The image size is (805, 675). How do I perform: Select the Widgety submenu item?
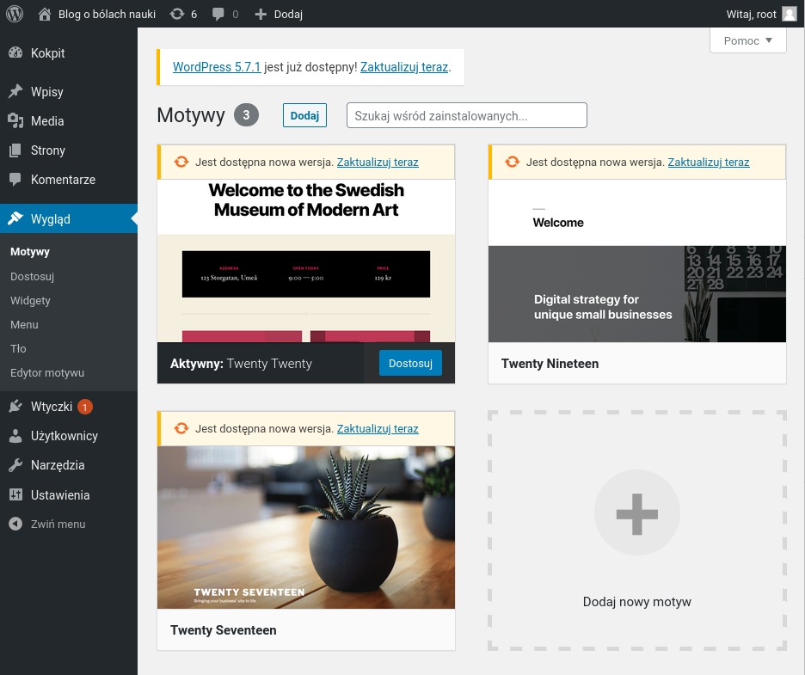click(x=30, y=300)
